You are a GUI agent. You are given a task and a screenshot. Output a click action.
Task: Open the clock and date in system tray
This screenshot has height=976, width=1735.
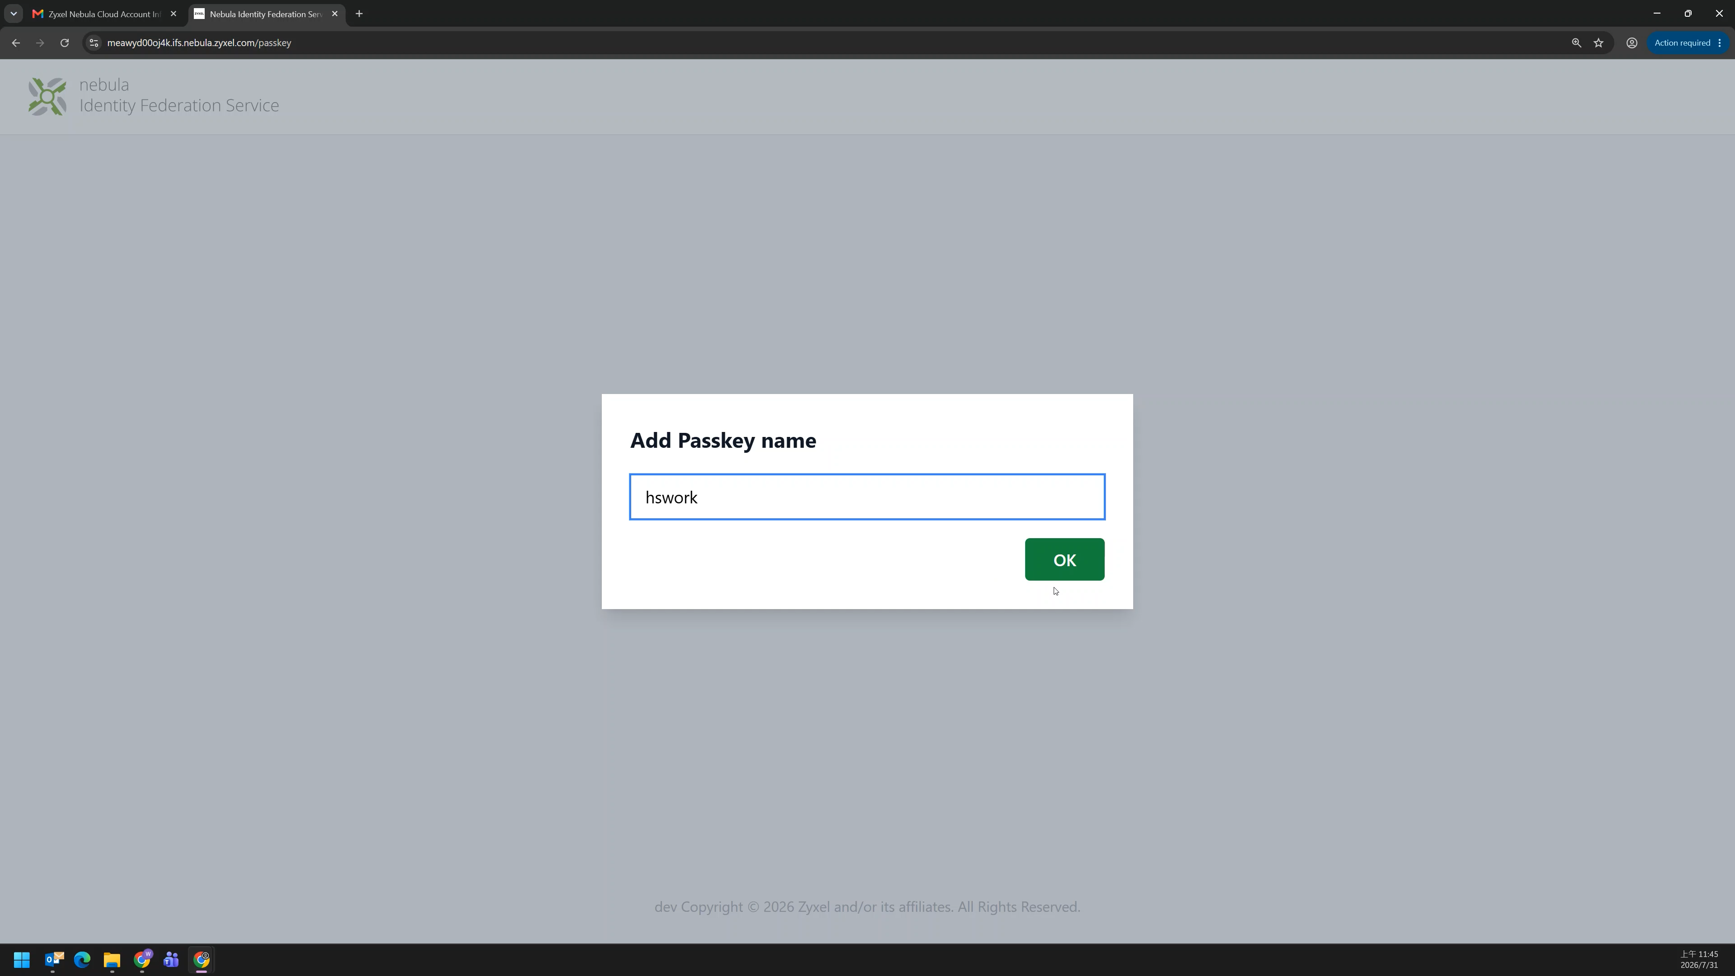(x=1699, y=959)
